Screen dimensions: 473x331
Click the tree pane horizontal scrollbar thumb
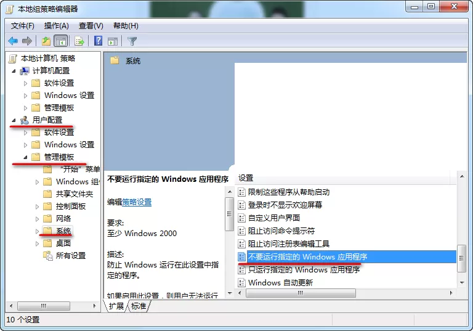click(x=44, y=306)
